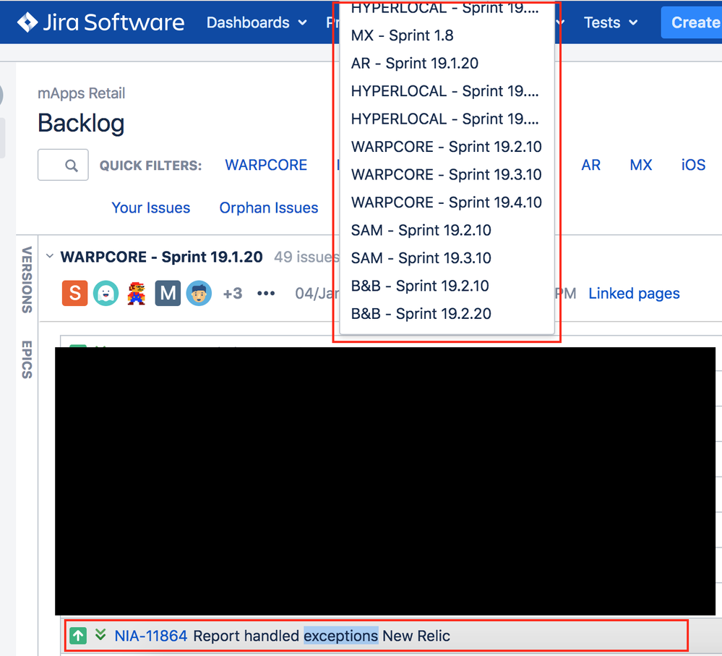Open Linked pages for the sprint
The width and height of the screenshot is (722, 656).
(634, 294)
